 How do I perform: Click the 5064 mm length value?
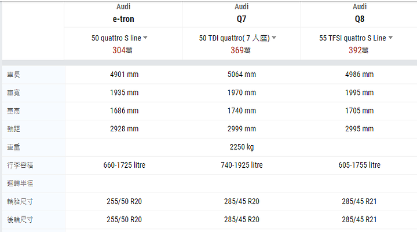pos(242,75)
